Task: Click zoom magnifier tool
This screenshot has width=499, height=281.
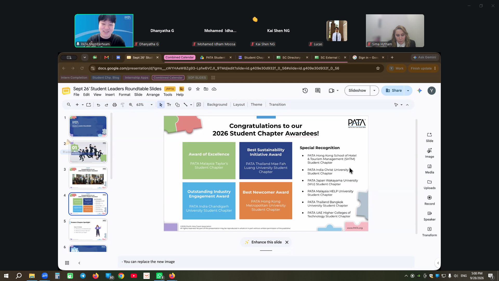Action: 131,105
